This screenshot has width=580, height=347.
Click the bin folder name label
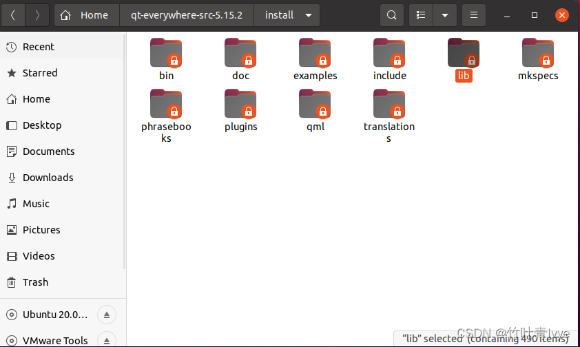point(167,76)
